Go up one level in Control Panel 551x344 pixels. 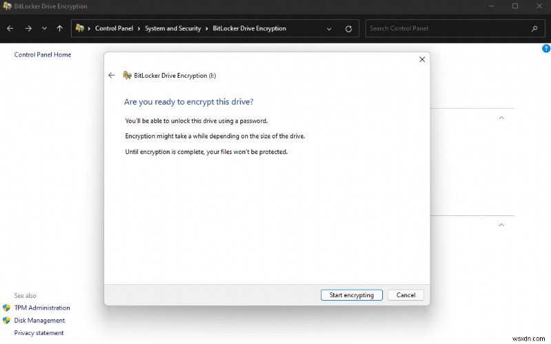[x=60, y=28]
